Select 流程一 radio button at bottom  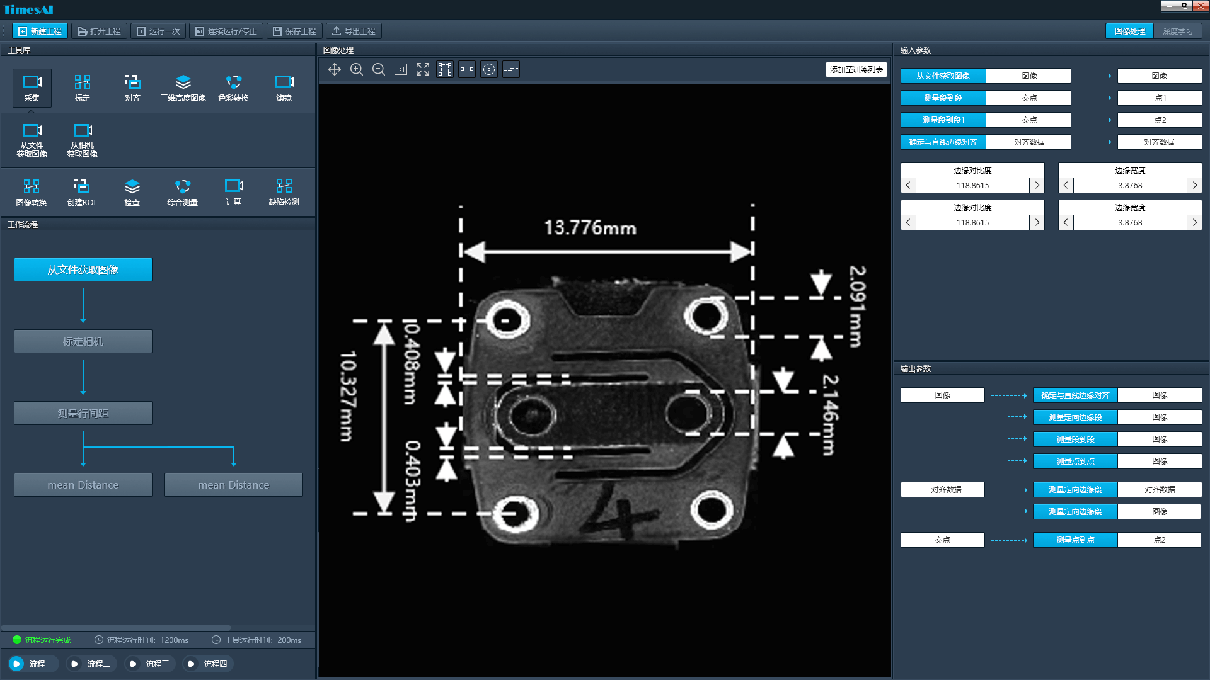pos(17,664)
